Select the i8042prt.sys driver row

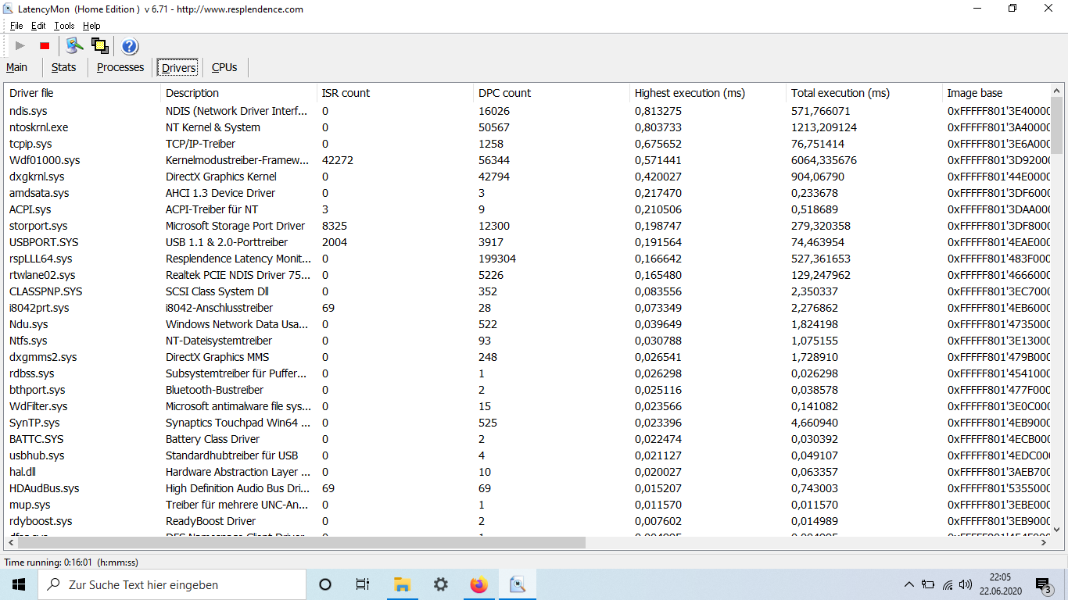528,308
